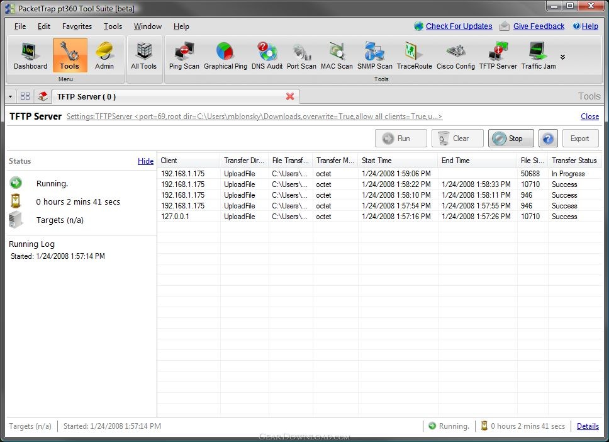Launch the Traffic Jam tool

click(x=539, y=55)
